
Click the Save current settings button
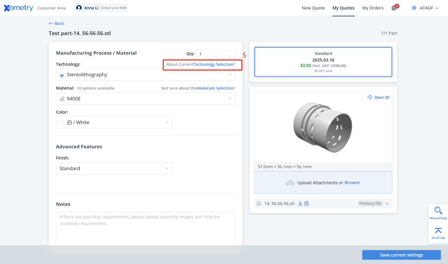(401, 255)
